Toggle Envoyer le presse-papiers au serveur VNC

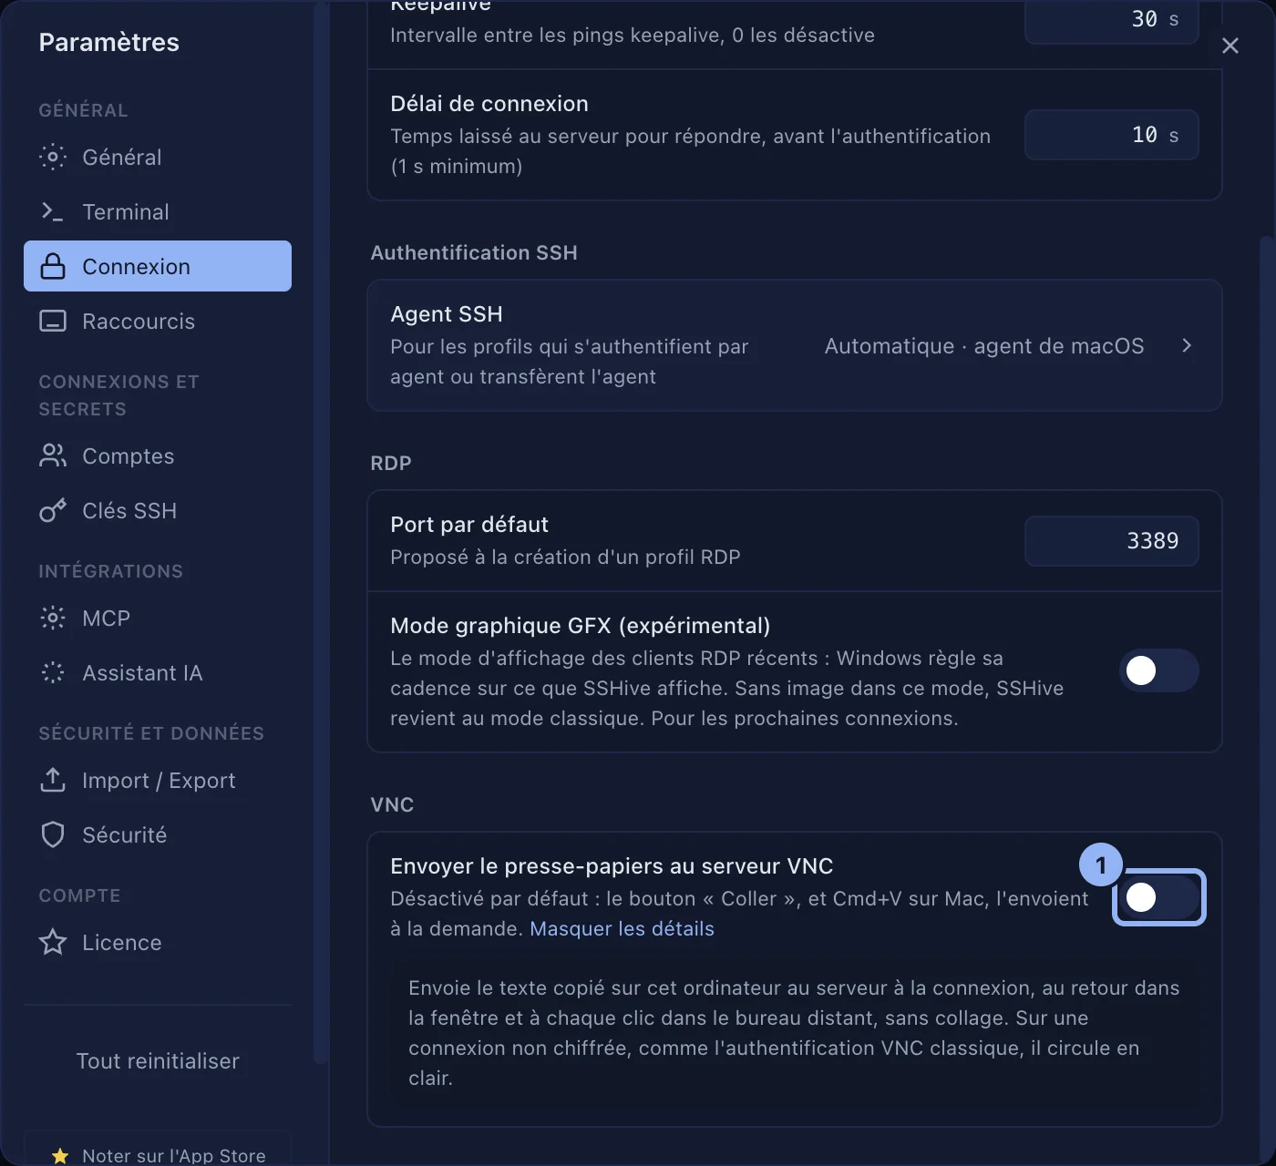[1158, 897]
